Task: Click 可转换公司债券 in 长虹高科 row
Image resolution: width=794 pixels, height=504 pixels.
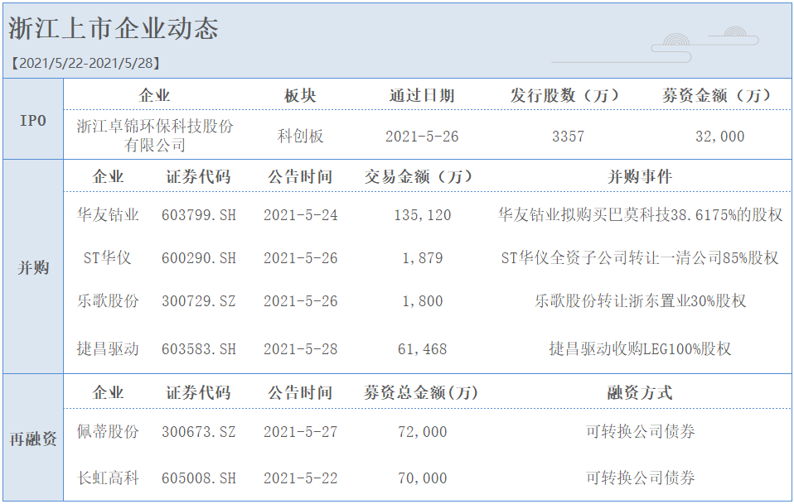Action: (x=640, y=478)
